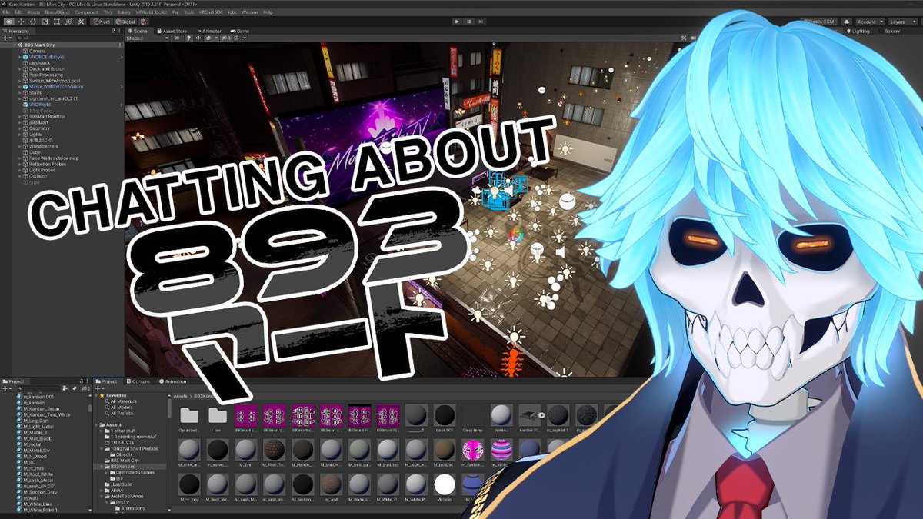This screenshot has width=923, height=519.
Task: Open custom editor tools icon
Action: pyautogui.click(x=81, y=22)
